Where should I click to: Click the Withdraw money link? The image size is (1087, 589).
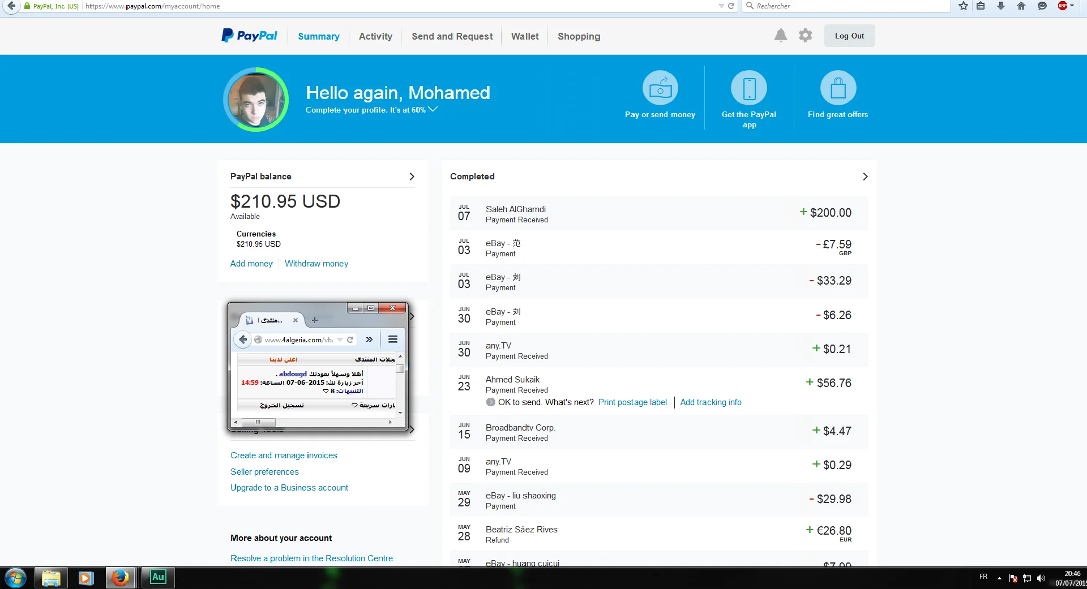point(316,264)
